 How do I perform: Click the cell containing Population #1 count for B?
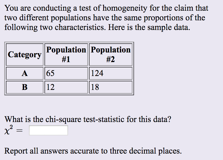[66, 87]
